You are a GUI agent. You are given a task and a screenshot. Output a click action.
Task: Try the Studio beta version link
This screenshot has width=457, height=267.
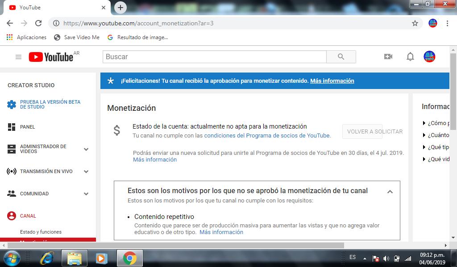50,104
